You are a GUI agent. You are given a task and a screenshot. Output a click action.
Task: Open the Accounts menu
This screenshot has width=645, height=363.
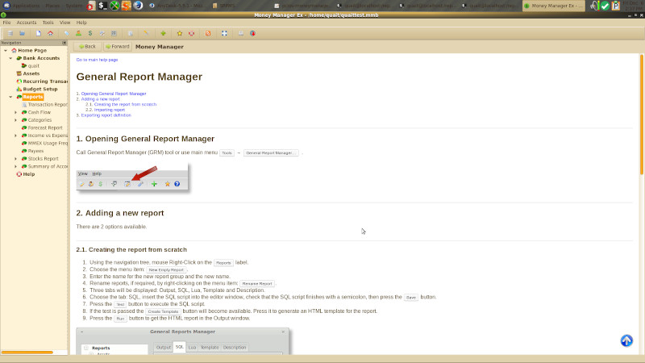27,23
